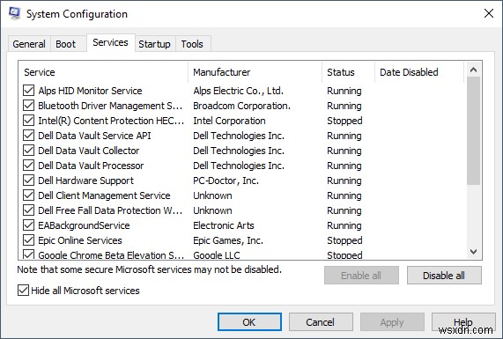Click Google LLC manufacturer cell
Screen dimensions: 503x339
click(x=217, y=255)
